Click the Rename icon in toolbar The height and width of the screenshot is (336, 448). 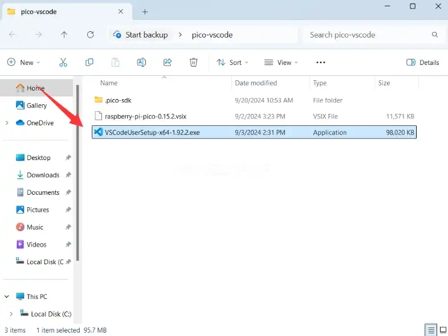141,62
